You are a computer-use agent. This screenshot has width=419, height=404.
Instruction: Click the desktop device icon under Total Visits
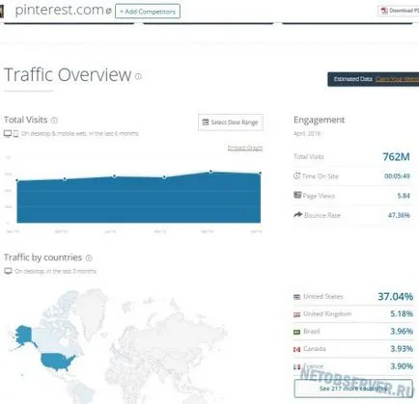8,133
